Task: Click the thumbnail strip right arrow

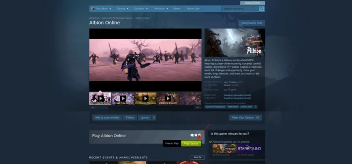Action: pos(198,107)
